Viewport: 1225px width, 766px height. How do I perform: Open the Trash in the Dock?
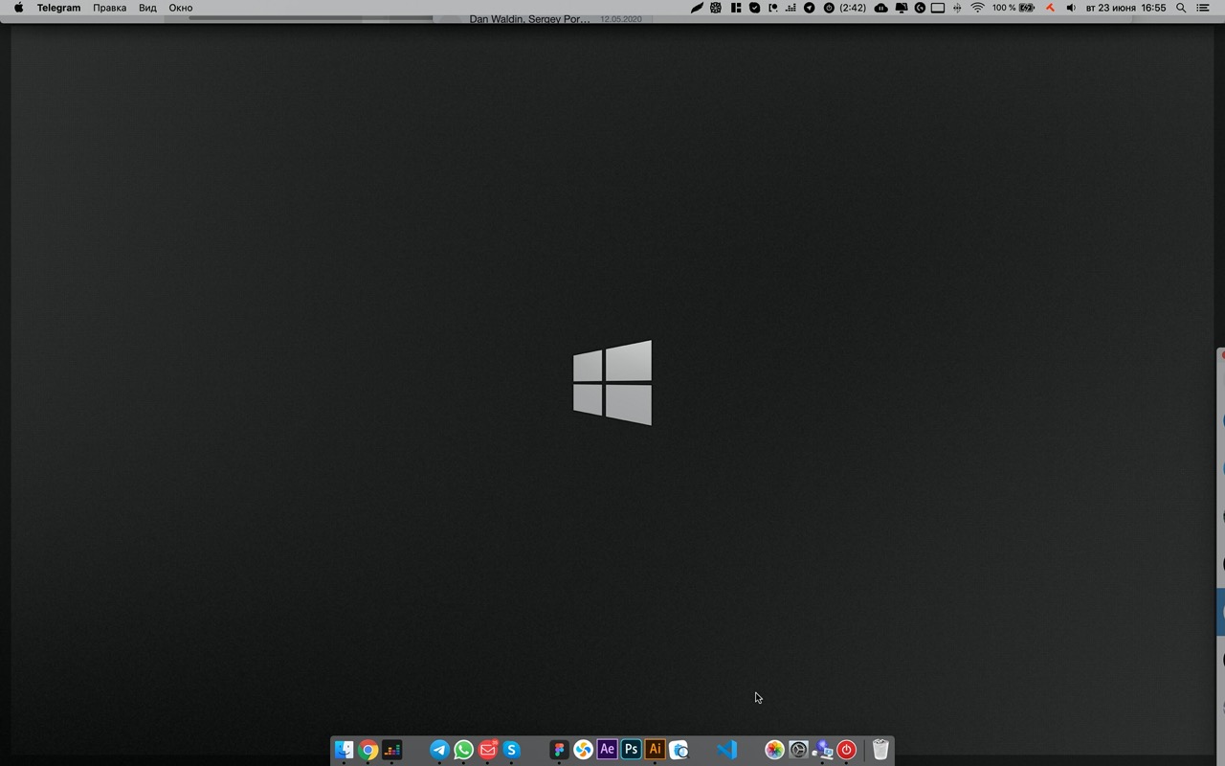(x=880, y=750)
